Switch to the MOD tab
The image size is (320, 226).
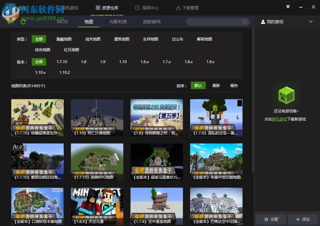point(62,21)
